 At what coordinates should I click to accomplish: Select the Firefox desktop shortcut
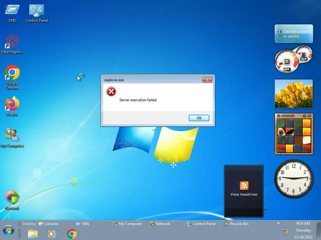click(x=12, y=106)
